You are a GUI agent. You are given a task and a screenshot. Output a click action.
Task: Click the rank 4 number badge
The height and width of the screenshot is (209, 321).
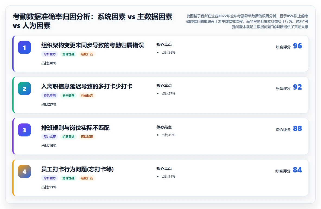pos(24,171)
